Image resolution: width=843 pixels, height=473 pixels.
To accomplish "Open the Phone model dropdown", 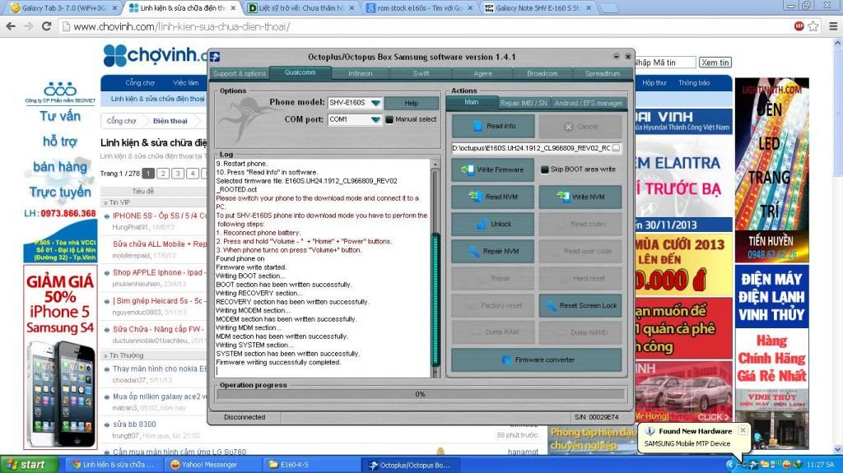I will [x=375, y=103].
